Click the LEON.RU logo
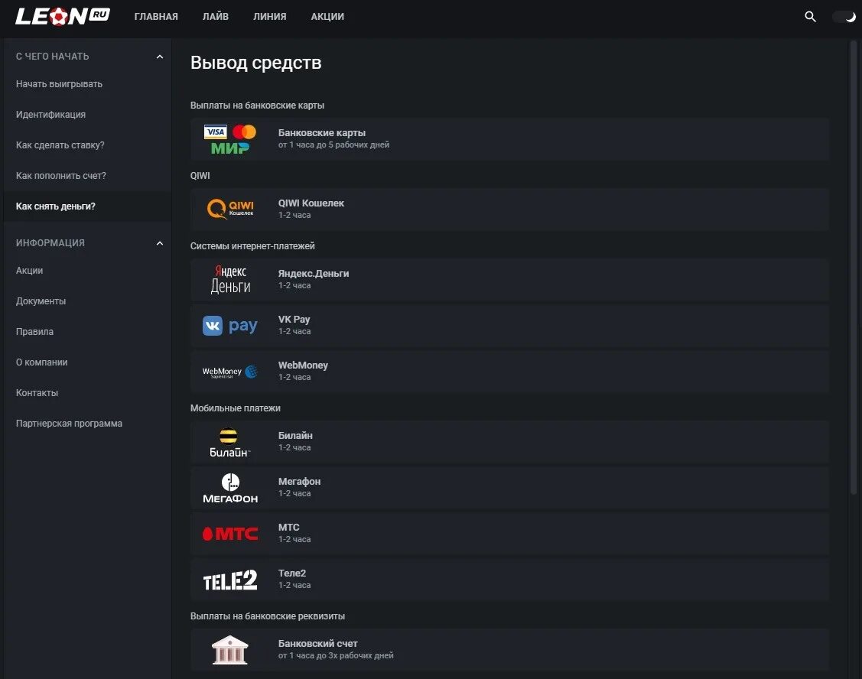 (x=63, y=17)
